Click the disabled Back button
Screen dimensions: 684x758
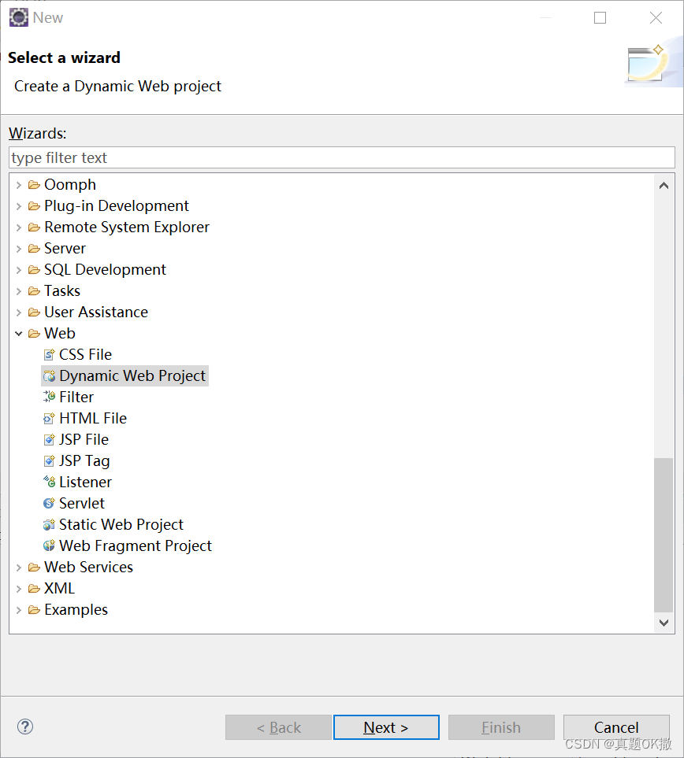point(278,727)
